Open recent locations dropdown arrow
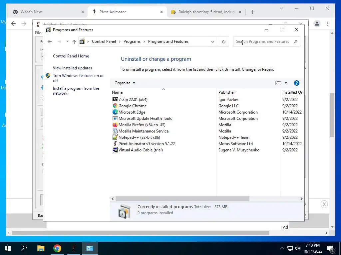This screenshot has height=255, width=341. (x=67, y=41)
